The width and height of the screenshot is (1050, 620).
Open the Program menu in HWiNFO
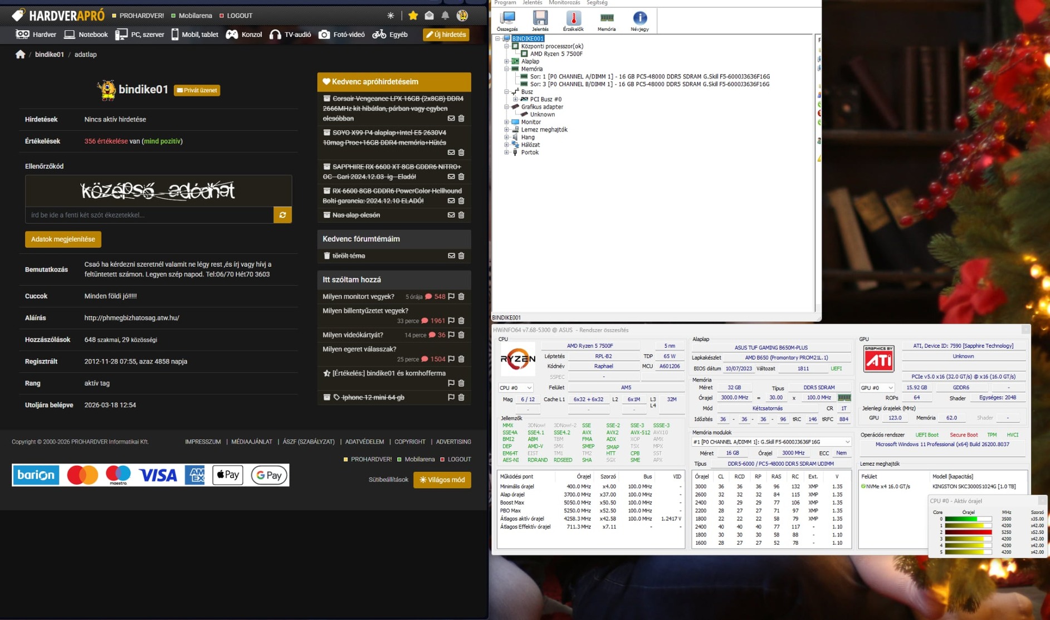coord(505,3)
